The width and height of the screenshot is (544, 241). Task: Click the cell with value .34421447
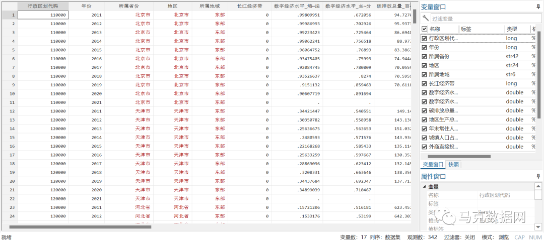pyautogui.click(x=297, y=111)
